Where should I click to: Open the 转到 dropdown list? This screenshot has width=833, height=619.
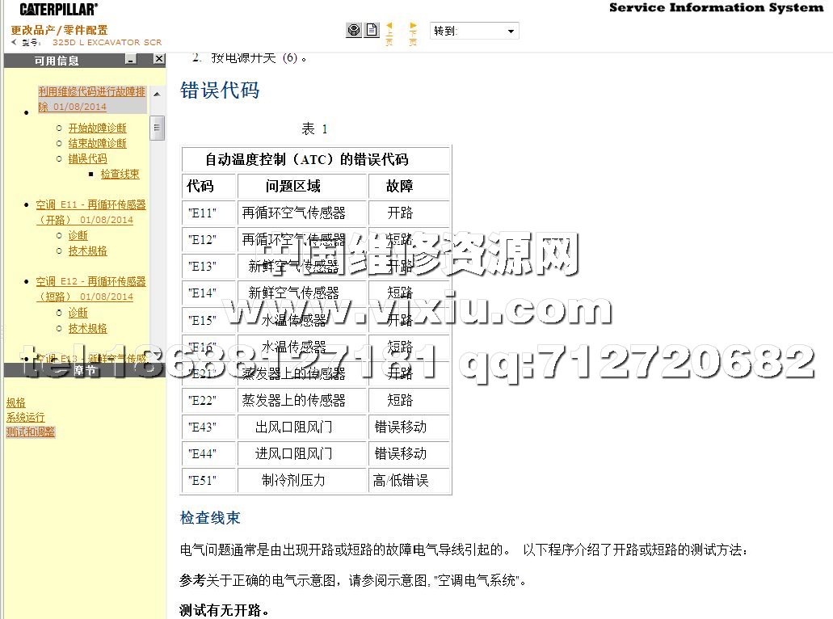[511, 32]
